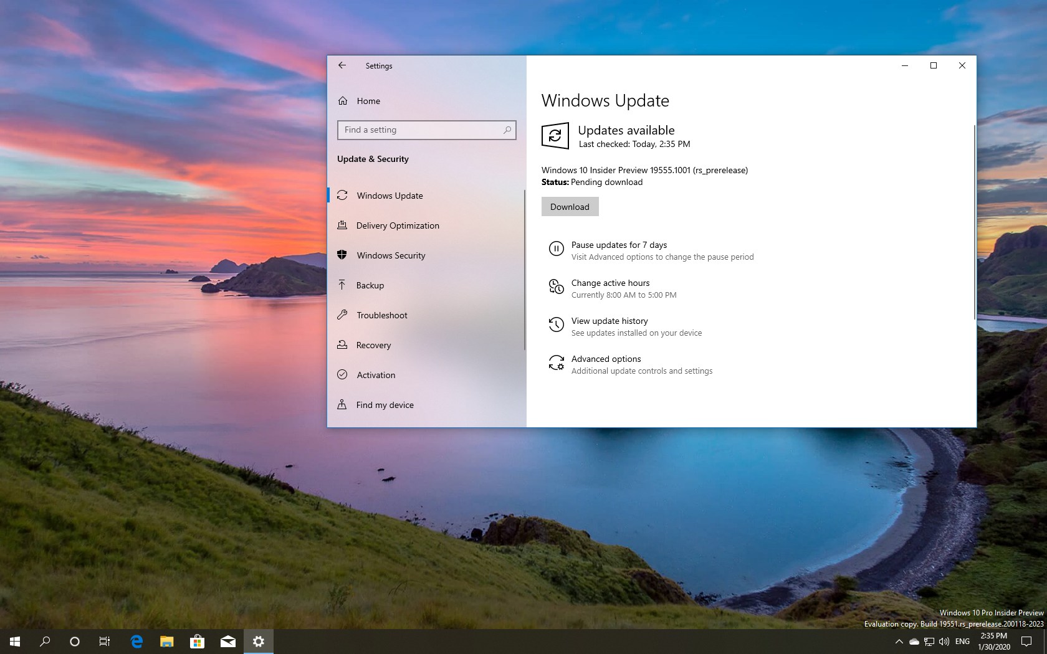
Task: Open network status tray icon
Action: (x=929, y=641)
